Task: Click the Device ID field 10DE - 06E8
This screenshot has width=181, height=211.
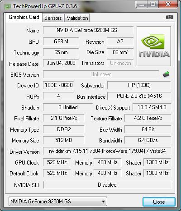Action: click(x=58, y=85)
